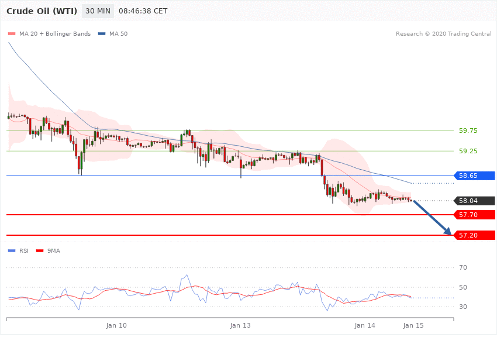
Task: Click the Jan 15 date axis label
Action: tap(413, 325)
